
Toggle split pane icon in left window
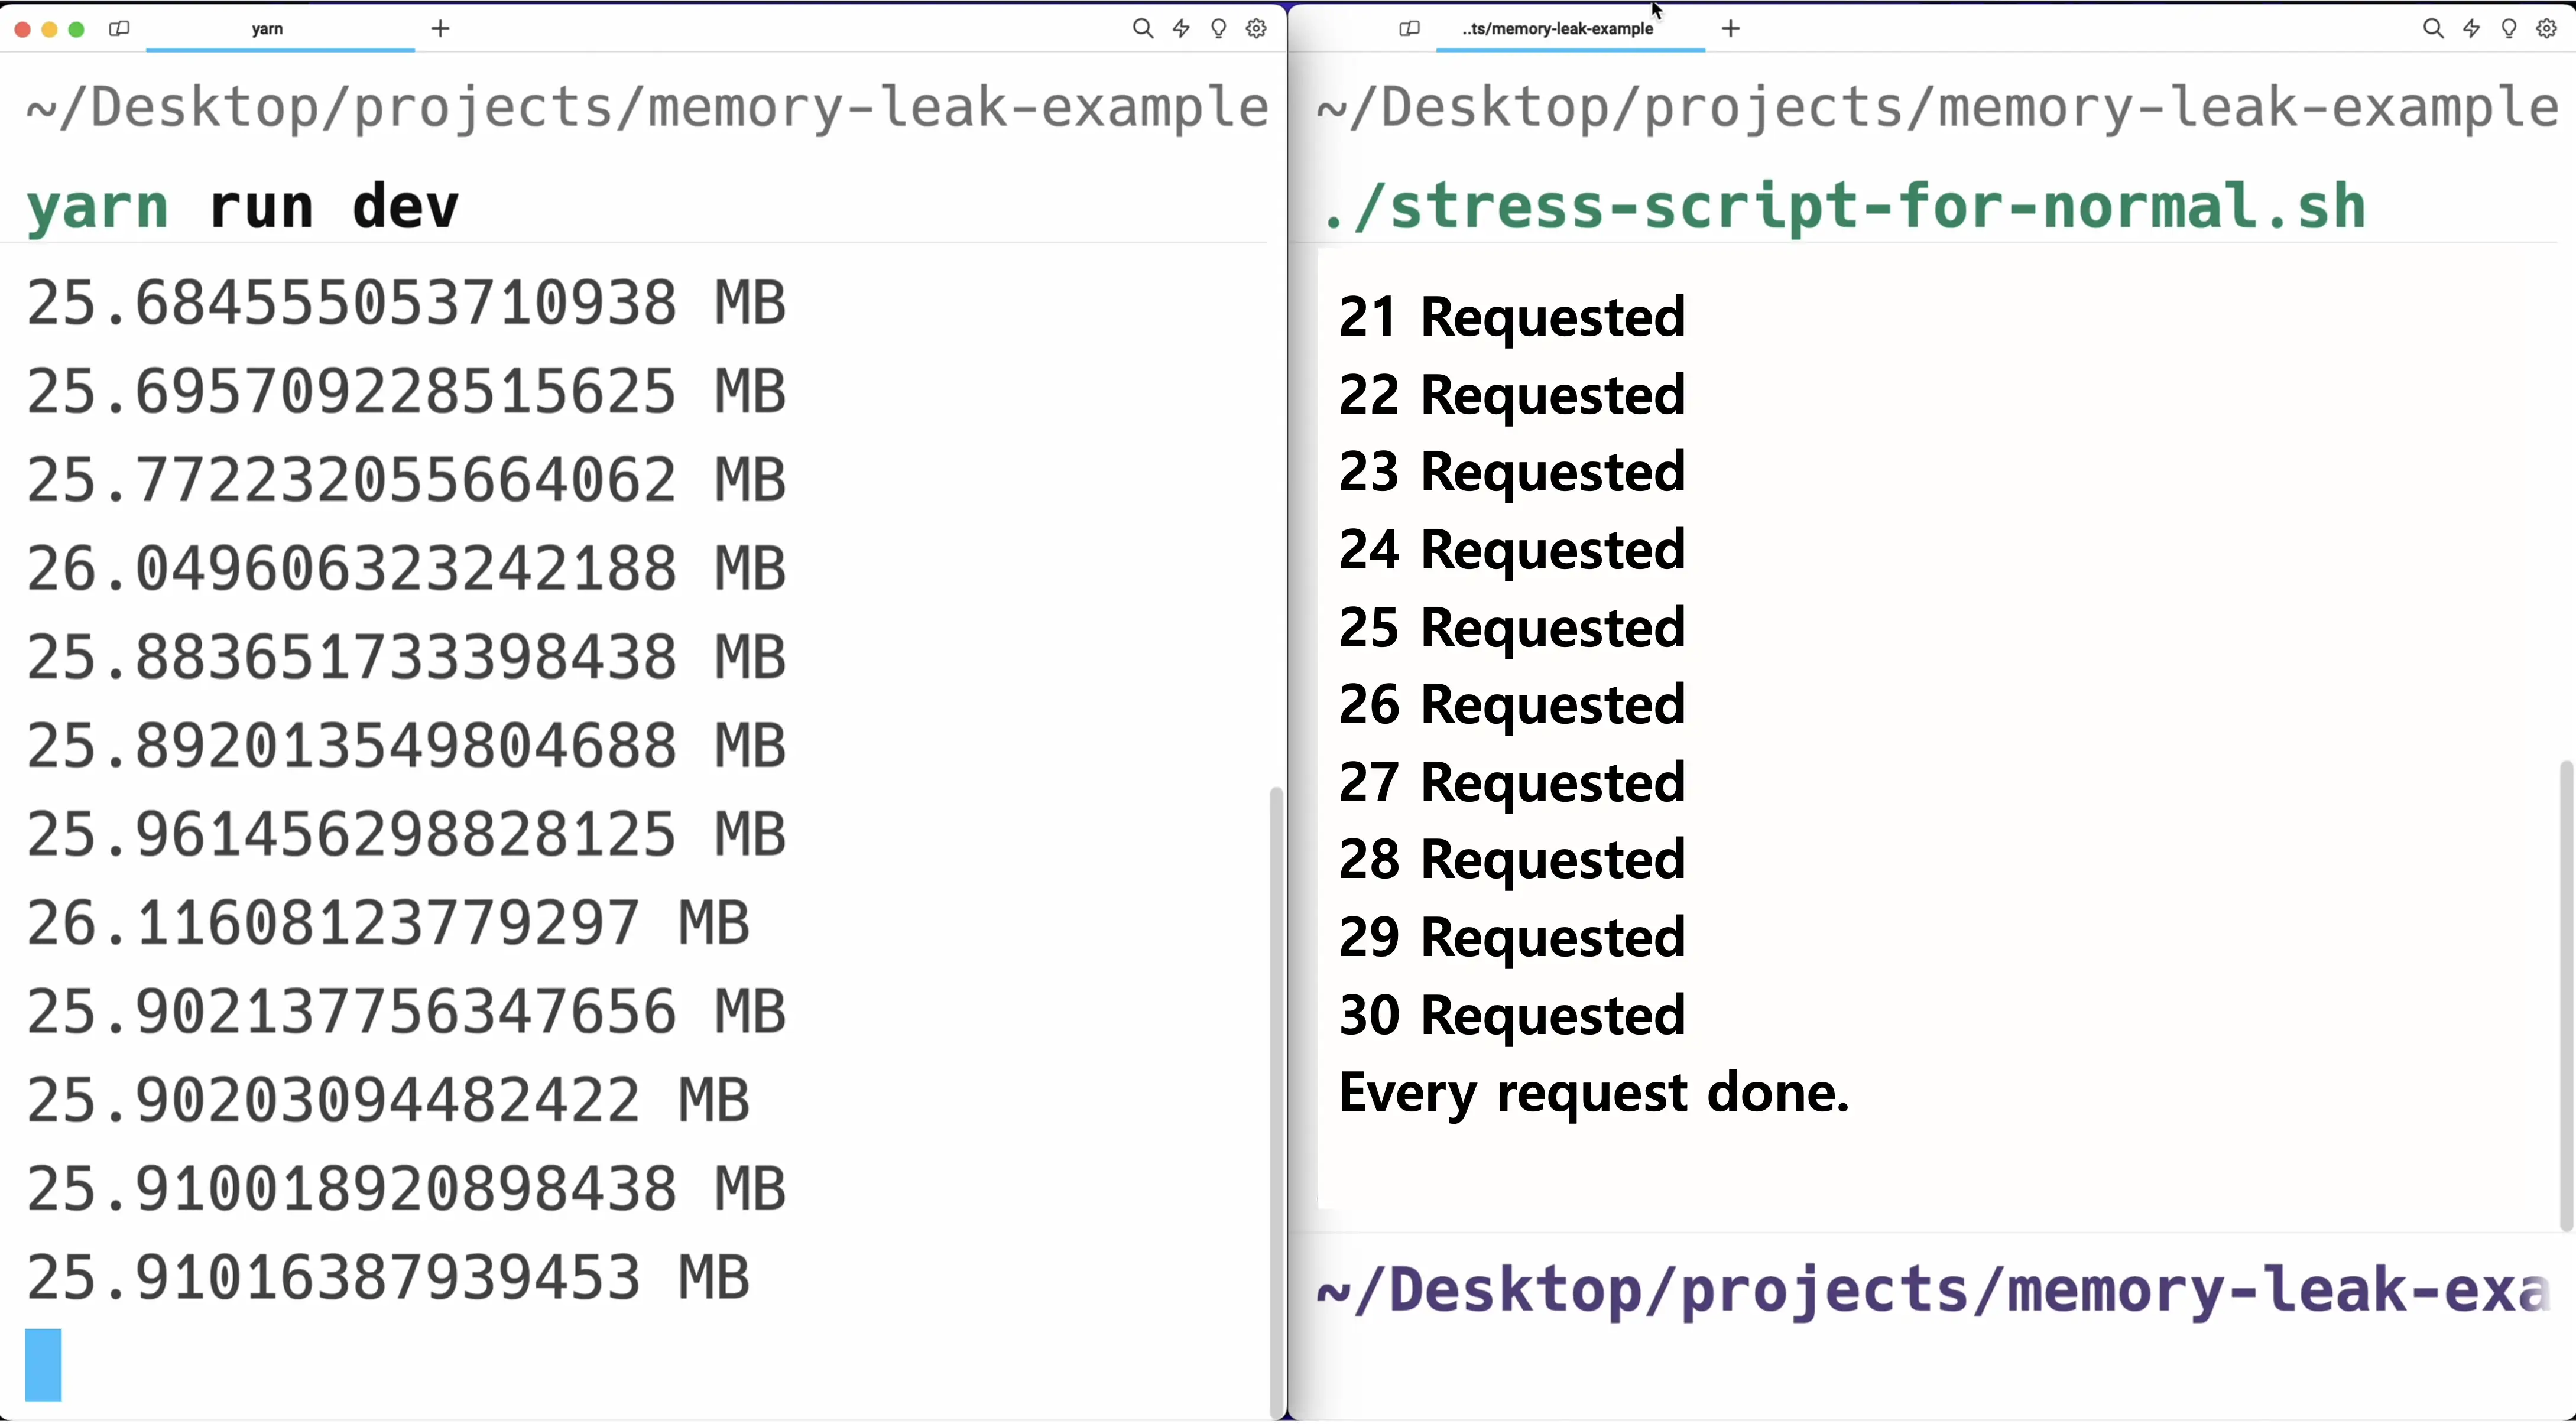[119, 29]
